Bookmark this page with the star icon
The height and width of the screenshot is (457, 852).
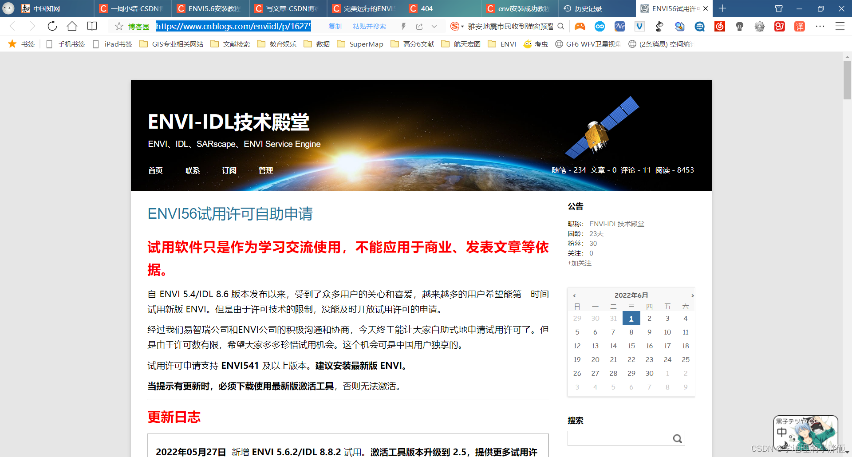119,26
